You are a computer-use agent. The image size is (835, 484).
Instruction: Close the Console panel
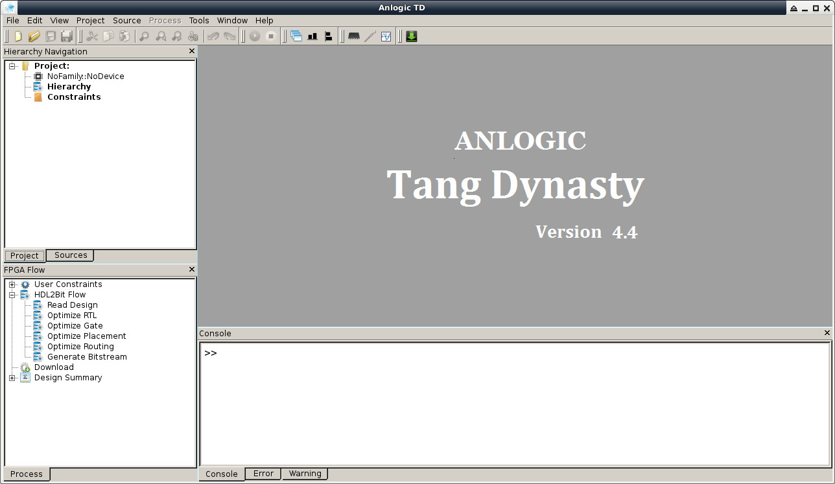[x=827, y=333]
